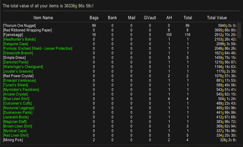The height and width of the screenshot is (147, 243).
Task: Open the Red Power Crystal item
Action: 18,76
